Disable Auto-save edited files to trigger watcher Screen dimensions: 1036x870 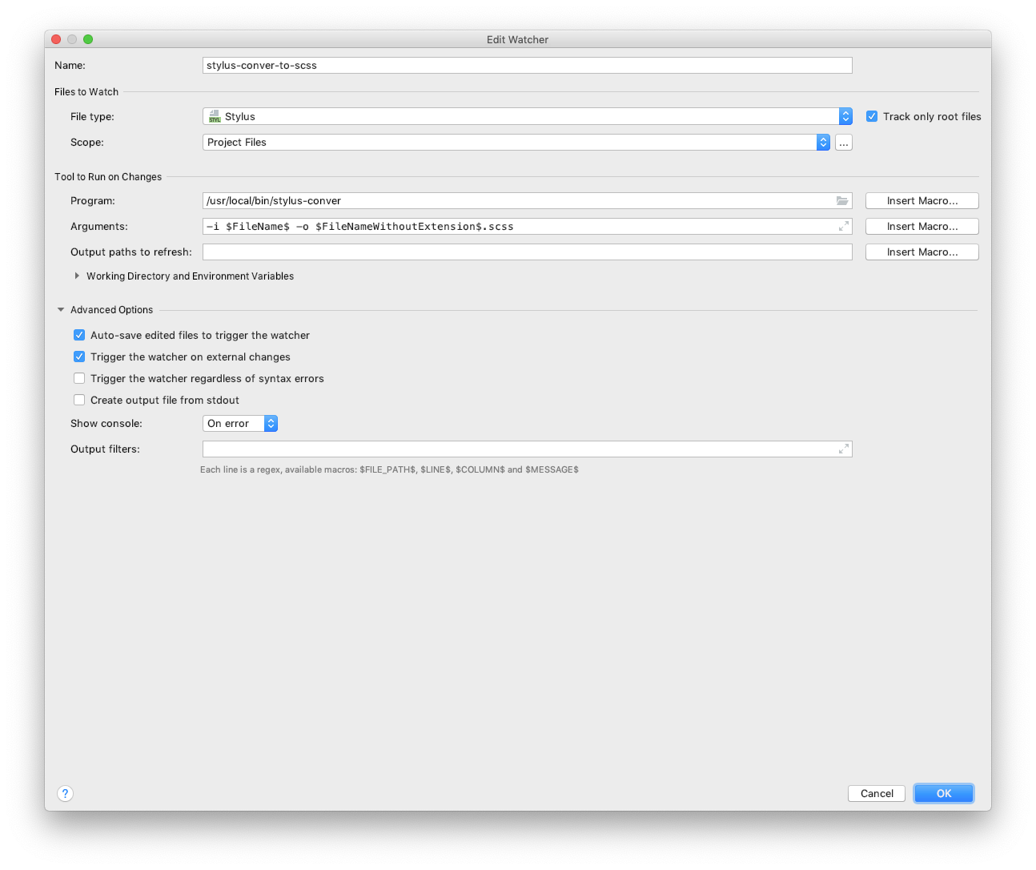tap(79, 336)
